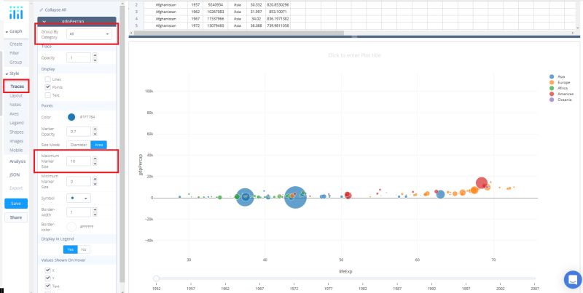
Task: Open the Mobile style item
Action: coord(16,150)
